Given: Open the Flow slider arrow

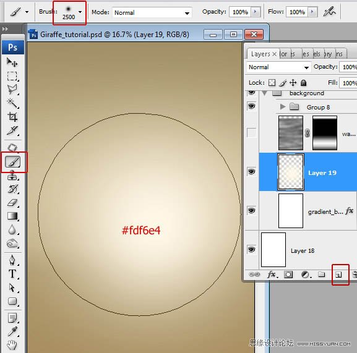Looking at the screenshot, I should (312, 12).
